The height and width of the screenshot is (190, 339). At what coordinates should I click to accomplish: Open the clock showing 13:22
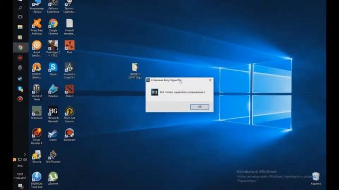[20, 176]
